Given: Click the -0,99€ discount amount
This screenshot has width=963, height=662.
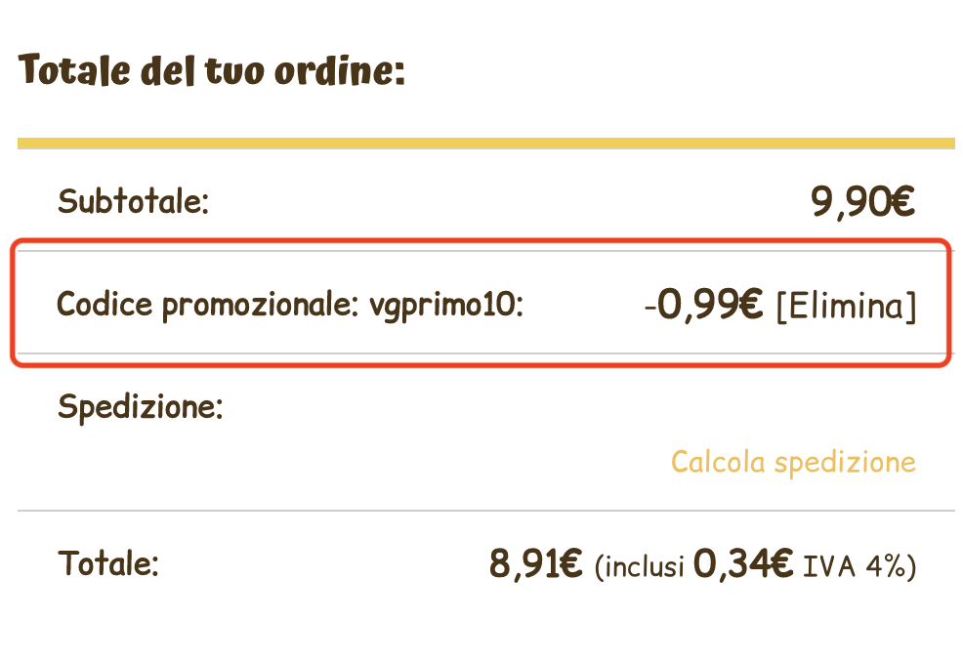Looking at the screenshot, I should point(703,306).
